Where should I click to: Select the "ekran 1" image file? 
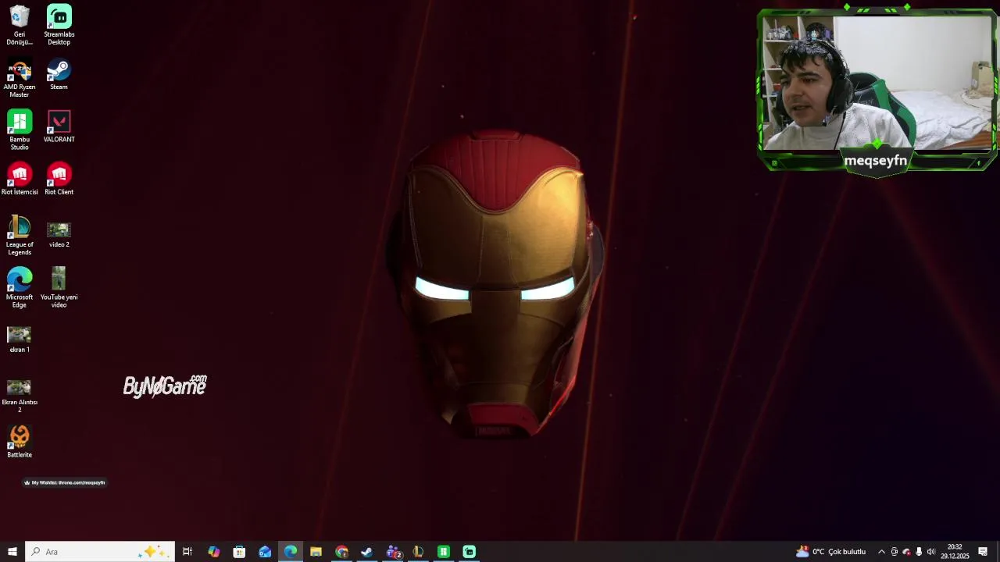20,340
